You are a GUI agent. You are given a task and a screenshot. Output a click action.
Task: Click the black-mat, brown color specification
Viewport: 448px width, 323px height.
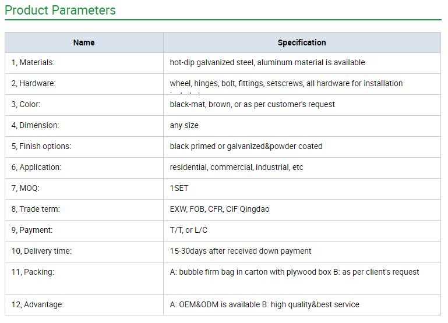pyautogui.click(x=252, y=105)
